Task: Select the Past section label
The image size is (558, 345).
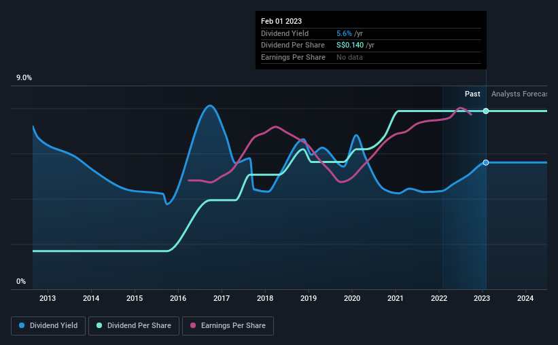Action: [472, 94]
